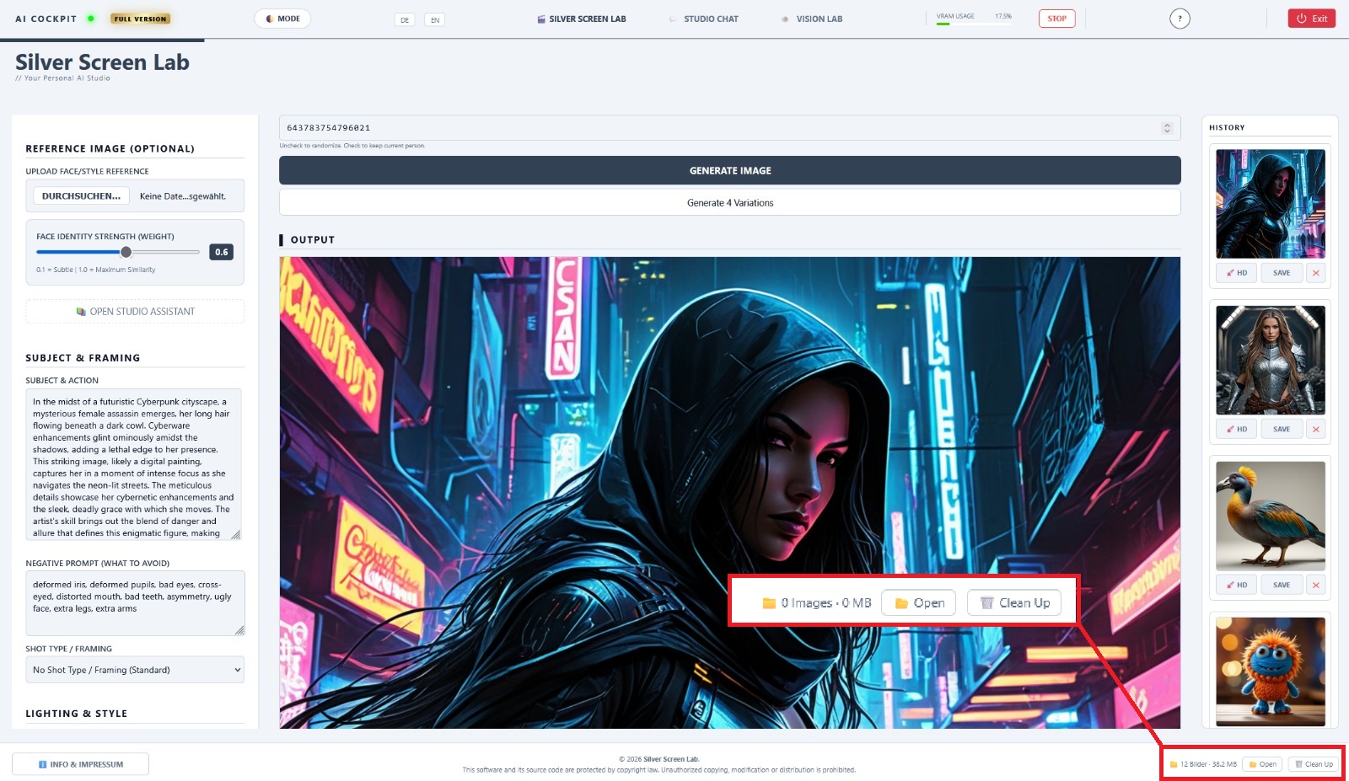Image resolution: width=1349 pixels, height=781 pixels.
Task: Switch interface language to EN
Action: point(434,19)
